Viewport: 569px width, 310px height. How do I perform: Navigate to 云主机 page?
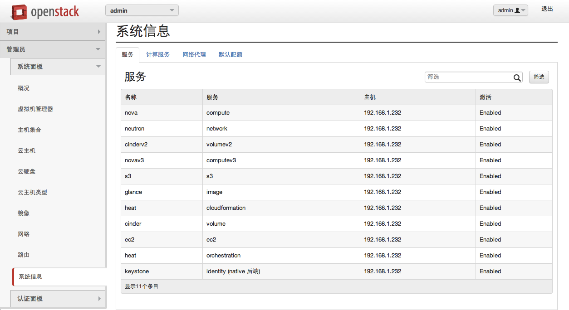click(26, 151)
